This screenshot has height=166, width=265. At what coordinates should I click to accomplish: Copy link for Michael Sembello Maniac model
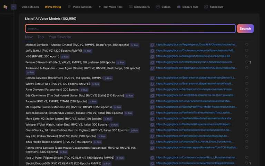(152, 45)
